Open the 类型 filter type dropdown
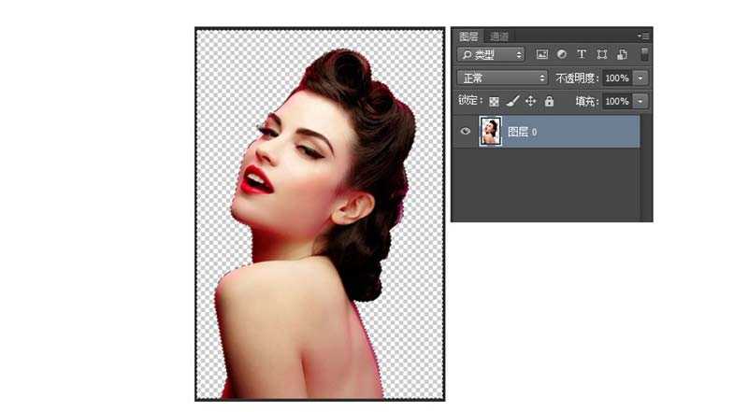 [491, 55]
